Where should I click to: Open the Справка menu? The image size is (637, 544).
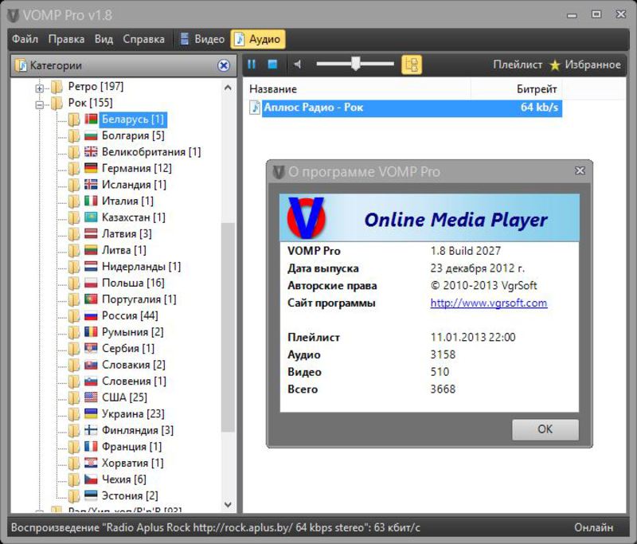(144, 39)
